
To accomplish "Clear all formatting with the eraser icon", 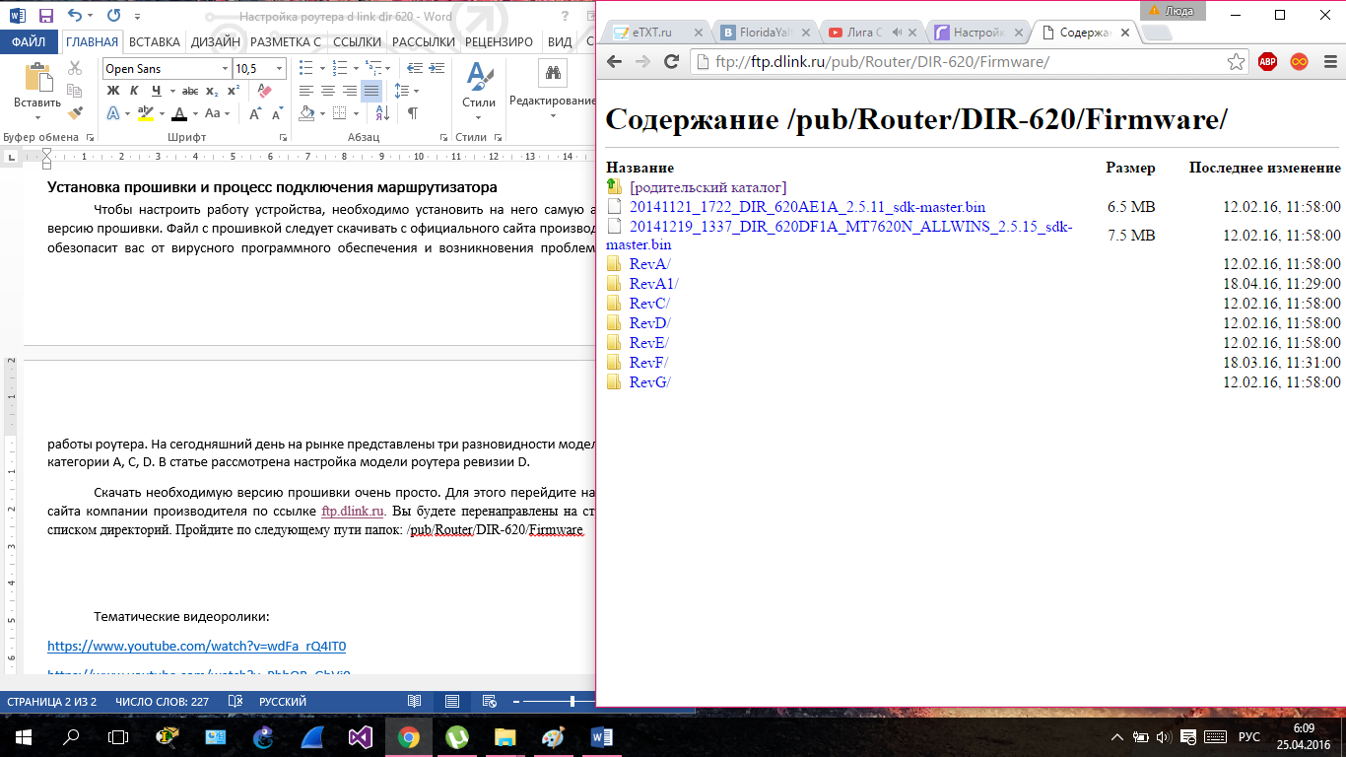I will pos(263,91).
